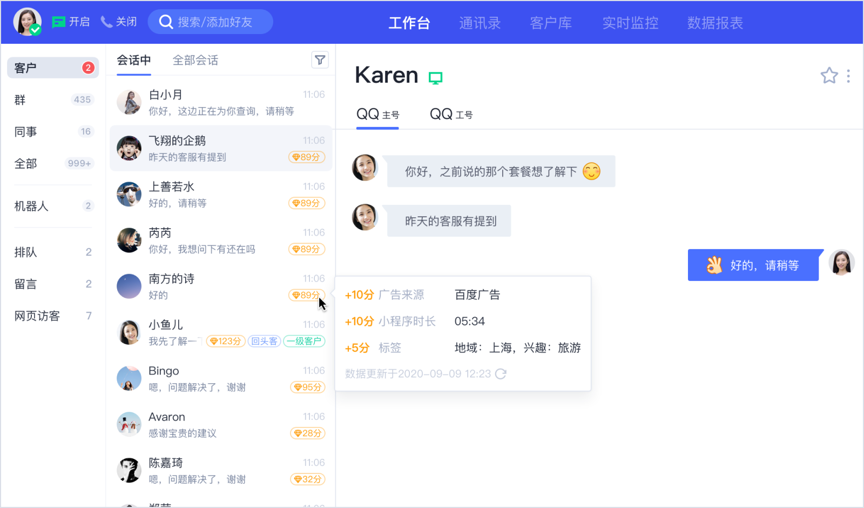Select 群 category in sidebar
Screen dimensions: 864x508
pyautogui.click(x=53, y=100)
